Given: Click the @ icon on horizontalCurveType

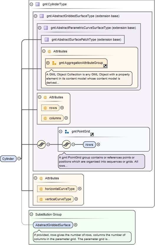Looking at the screenshot, I should point(41,189).
